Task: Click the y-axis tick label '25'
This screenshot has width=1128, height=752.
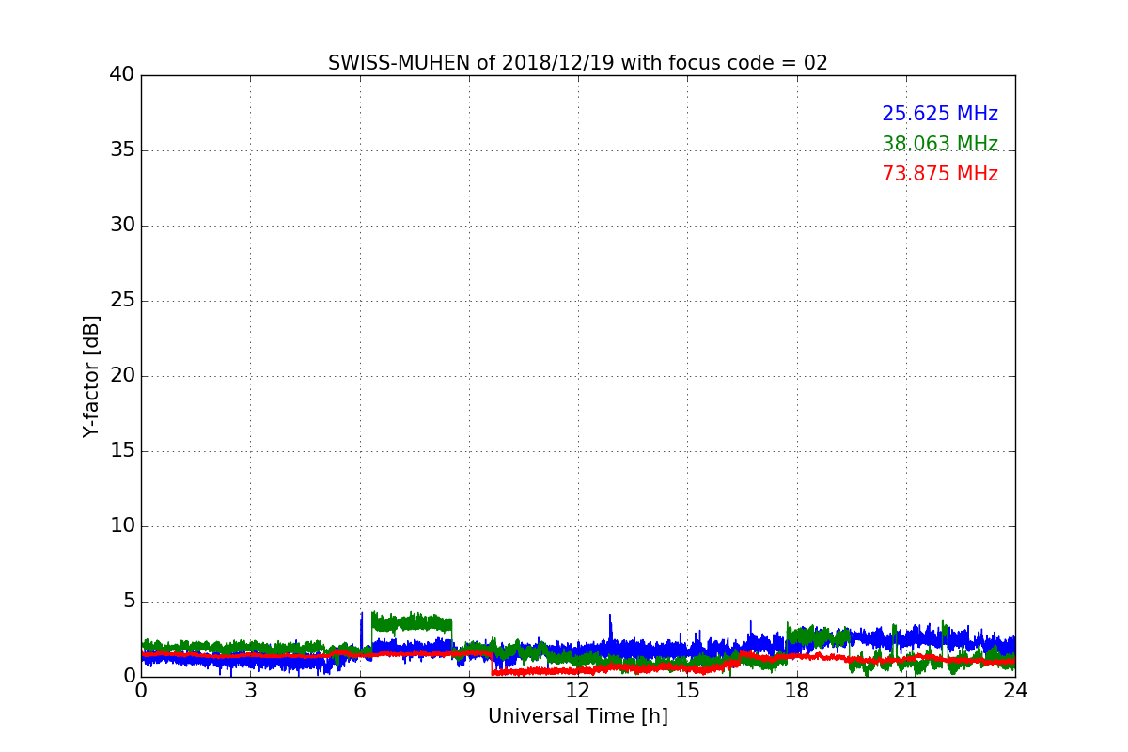Action: (x=122, y=300)
